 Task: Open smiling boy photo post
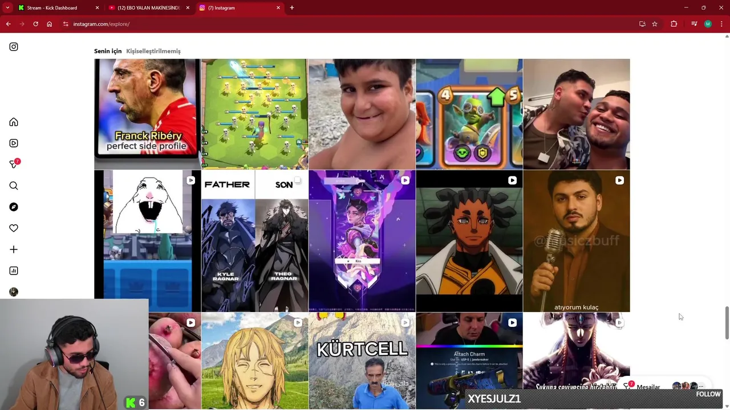click(x=362, y=114)
